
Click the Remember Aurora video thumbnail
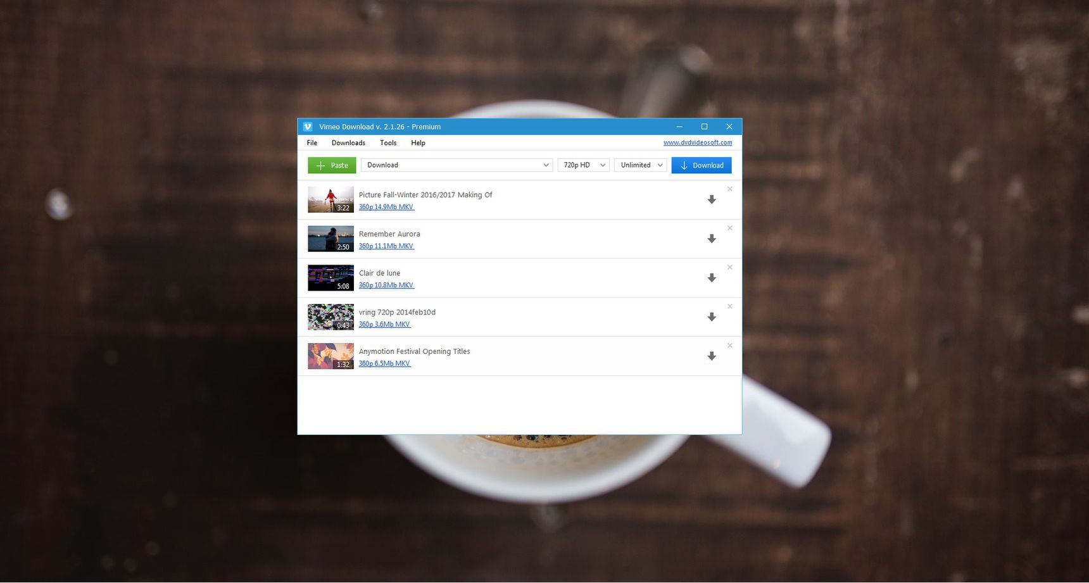[330, 239]
